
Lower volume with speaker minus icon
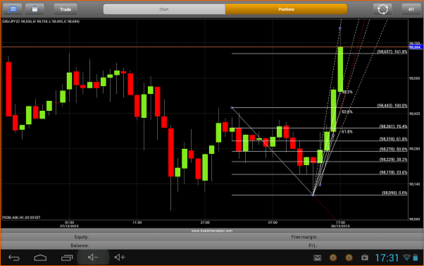[93, 258]
